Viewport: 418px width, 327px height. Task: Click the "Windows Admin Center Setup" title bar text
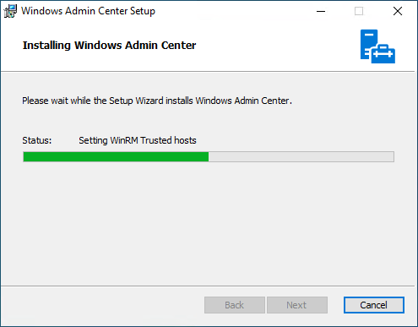[x=88, y=11]
